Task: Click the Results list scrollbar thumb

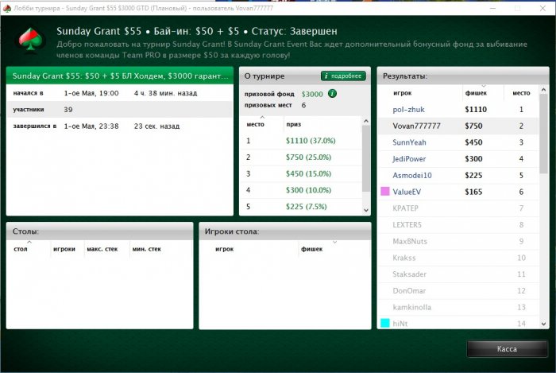Action: 543,134
